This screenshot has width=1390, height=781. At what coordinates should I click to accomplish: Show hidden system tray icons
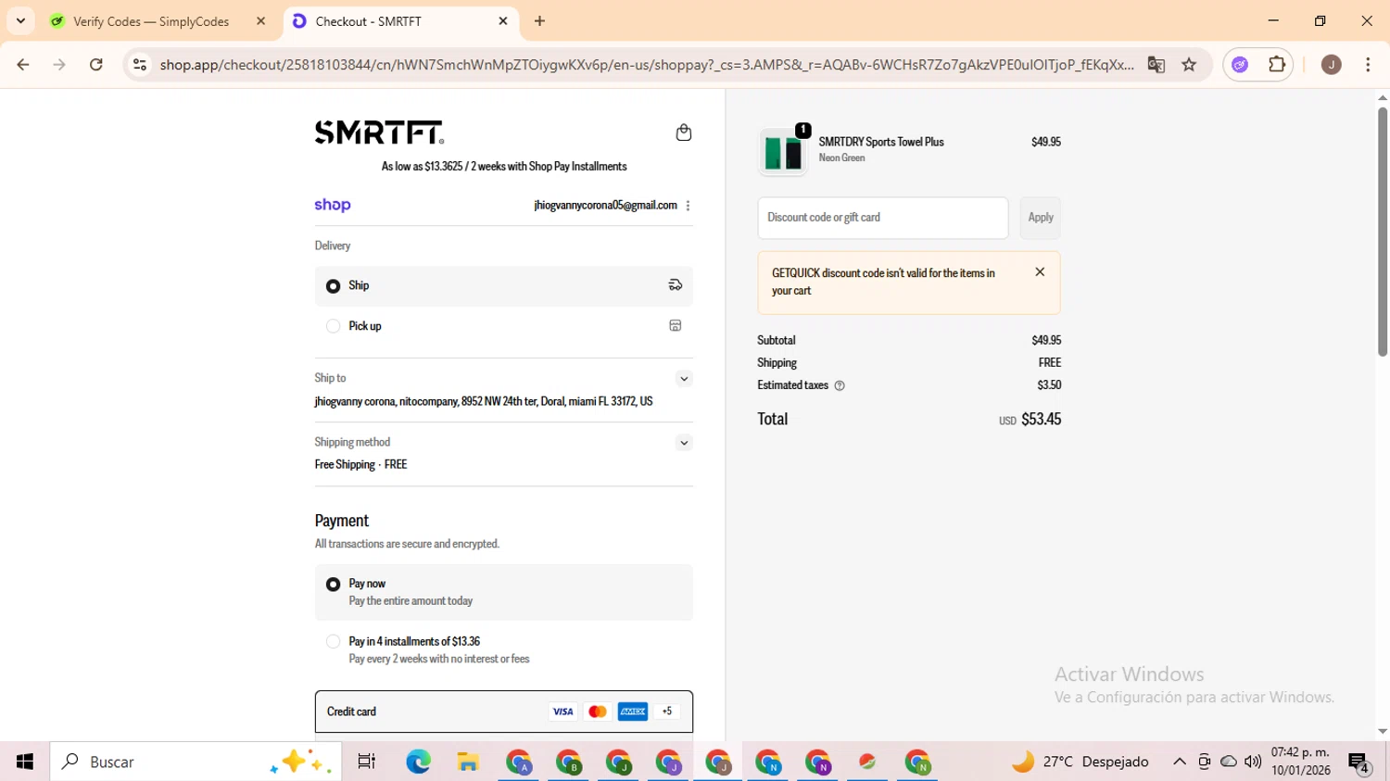[1179, 762]
